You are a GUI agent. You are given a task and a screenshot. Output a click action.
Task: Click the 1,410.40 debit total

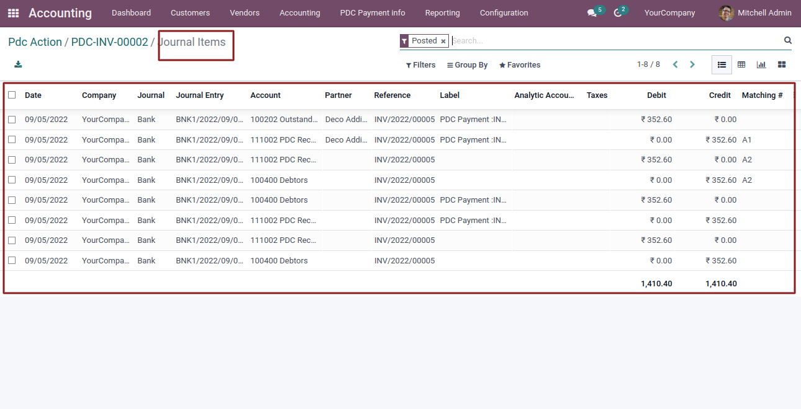click(656, 284)
